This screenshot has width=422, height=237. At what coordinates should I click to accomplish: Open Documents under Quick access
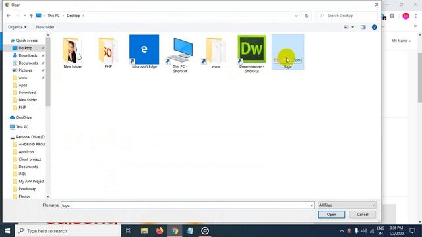click(x=28, y=63)
